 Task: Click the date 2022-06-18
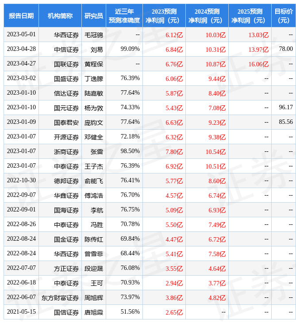coord(21,283)
